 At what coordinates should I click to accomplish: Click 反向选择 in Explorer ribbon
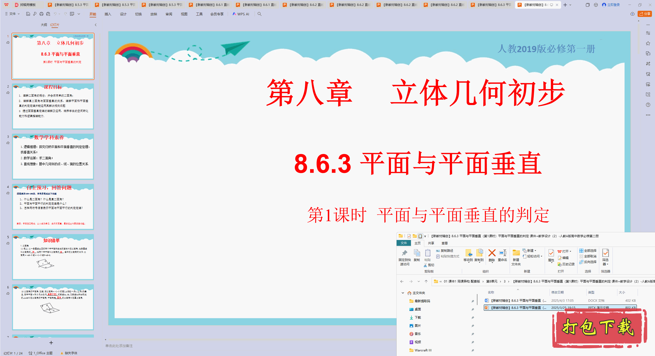click(588, 262)
